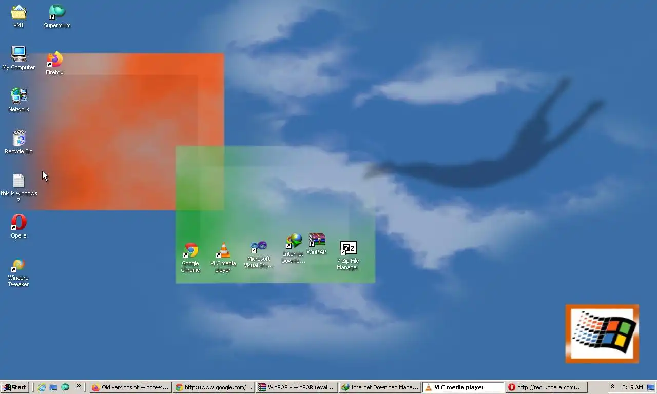Viewport: 657px width, 394px height.
Task: Expand hidden system tray icons arrow
Action: pos(612,387)
